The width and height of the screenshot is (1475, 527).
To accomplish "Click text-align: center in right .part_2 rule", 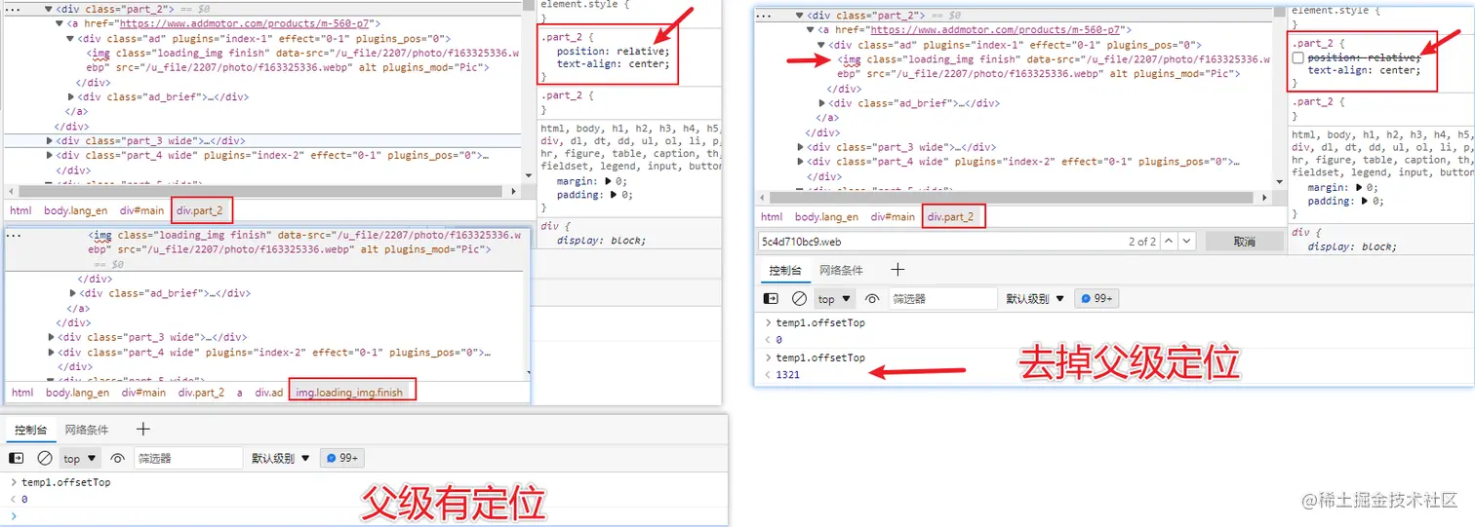I will [1364, 70].
